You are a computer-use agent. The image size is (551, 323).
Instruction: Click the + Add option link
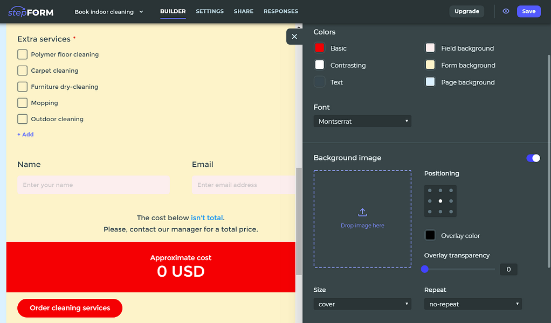coord(26,135)
